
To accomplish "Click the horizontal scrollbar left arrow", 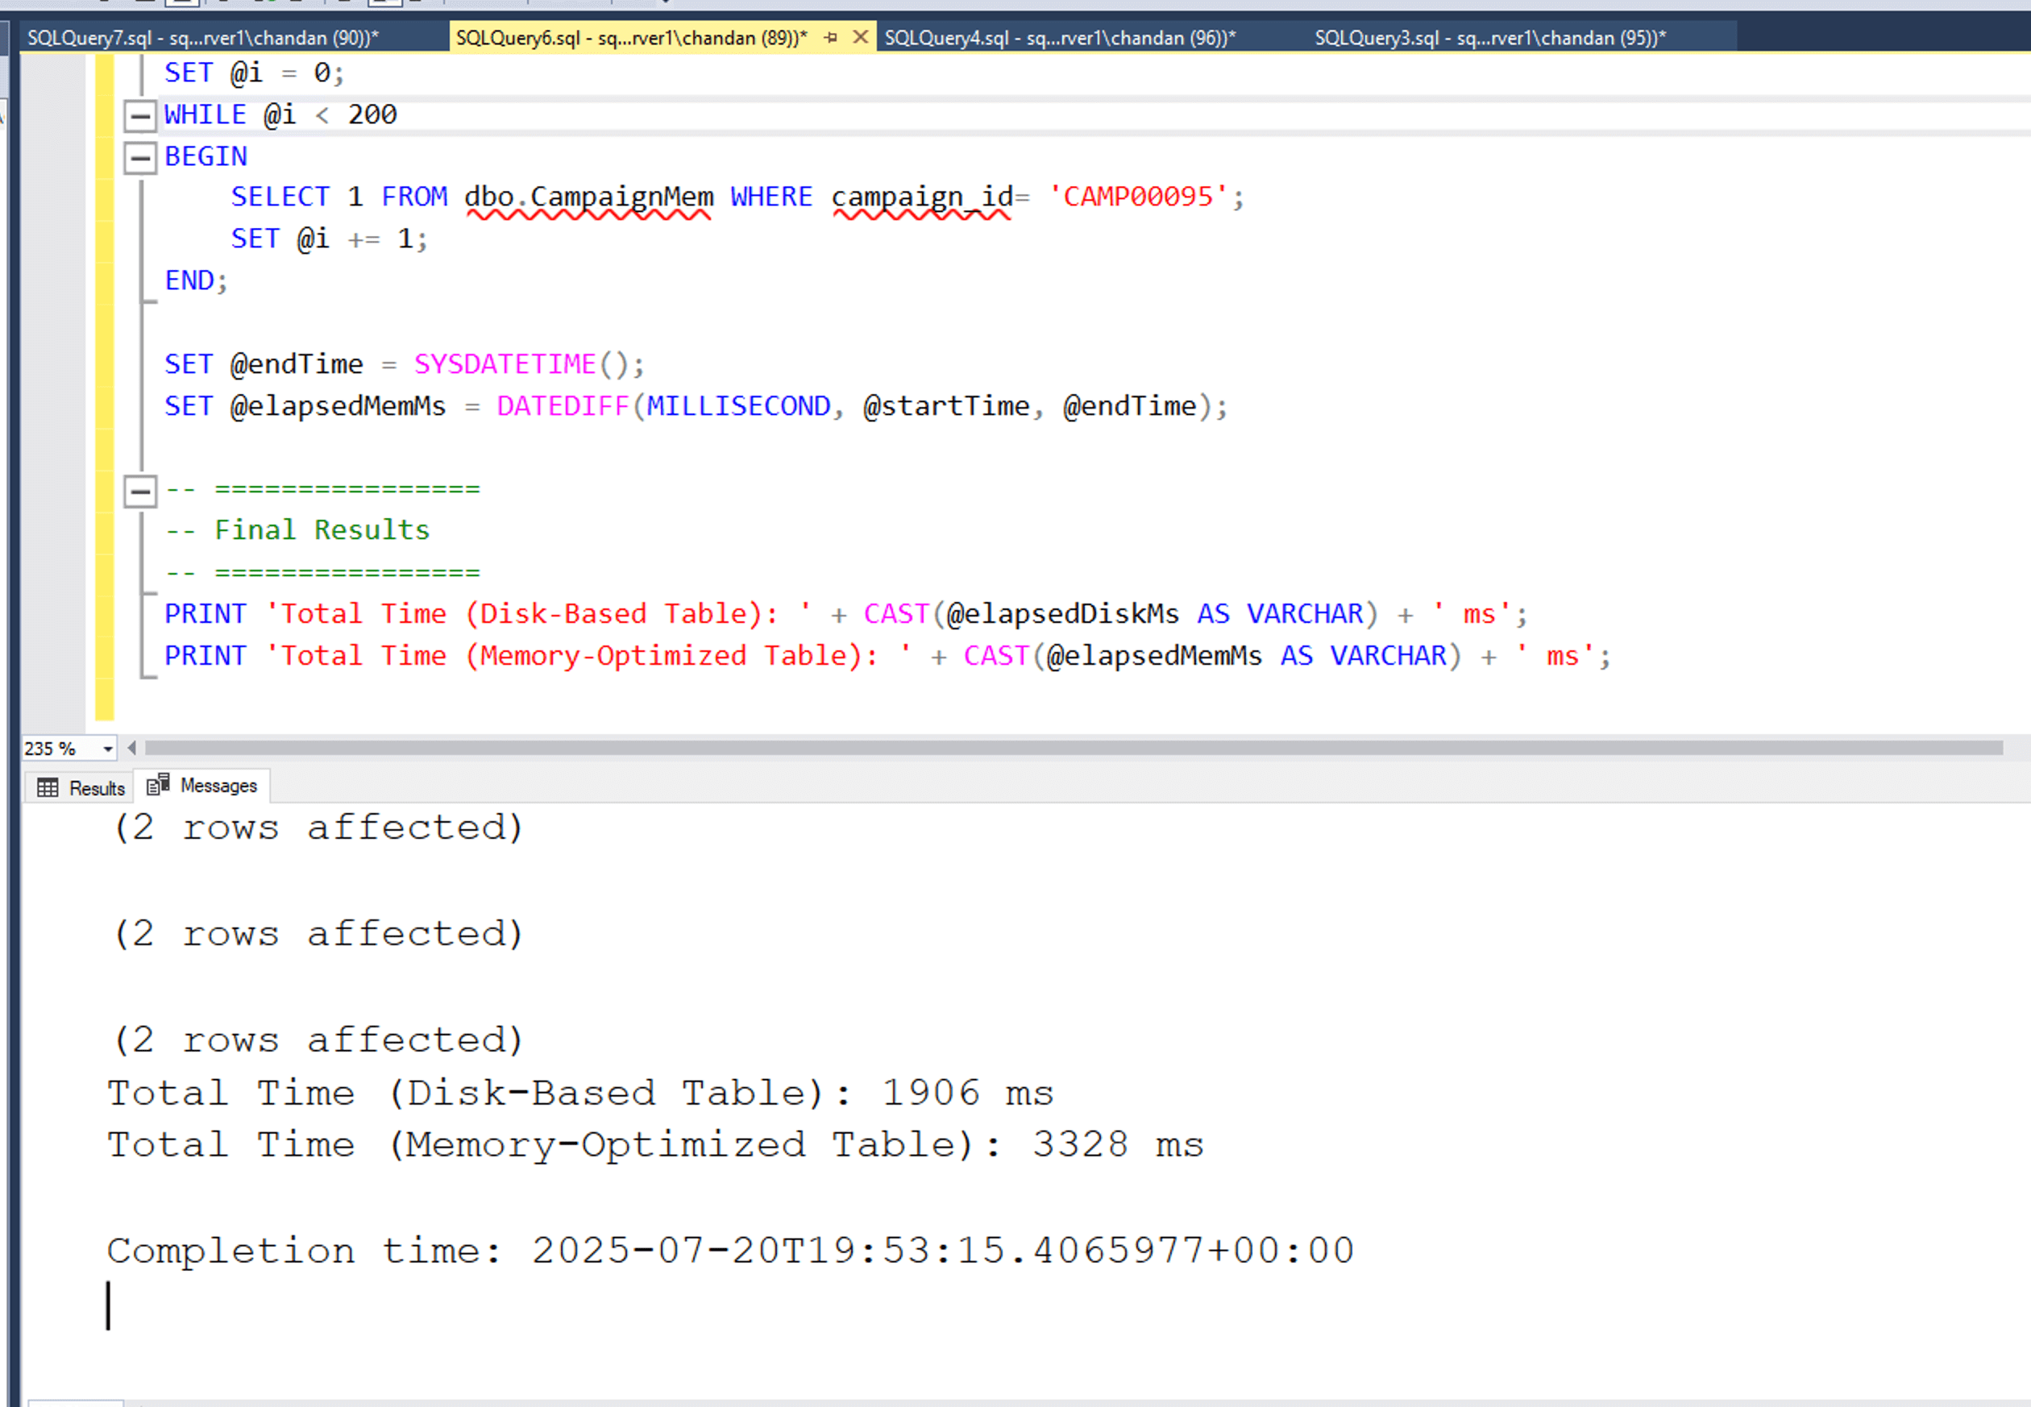I will (x=132, y=749).
